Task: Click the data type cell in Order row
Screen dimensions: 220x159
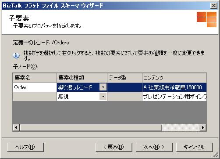Action: coord(124,87)
